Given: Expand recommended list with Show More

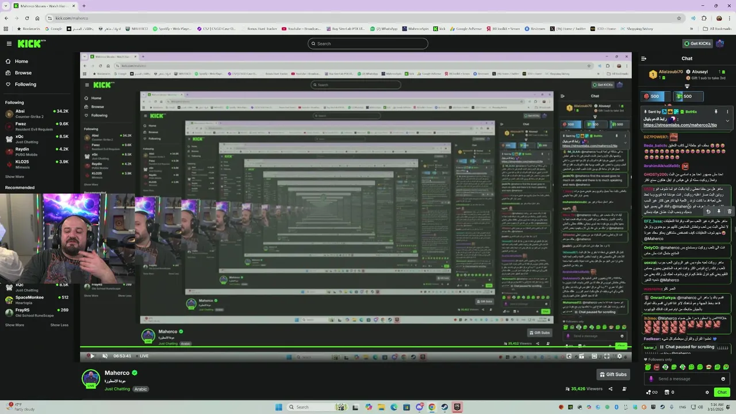Looking at the screenshot, I should pyautogui.click(x=14, y=325).
